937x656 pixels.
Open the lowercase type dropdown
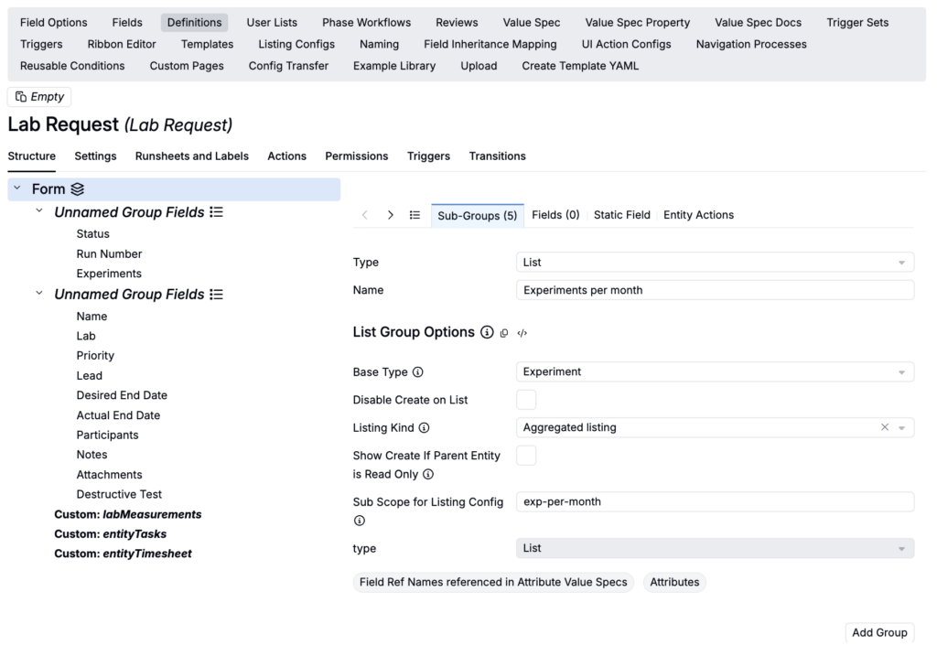715,548
